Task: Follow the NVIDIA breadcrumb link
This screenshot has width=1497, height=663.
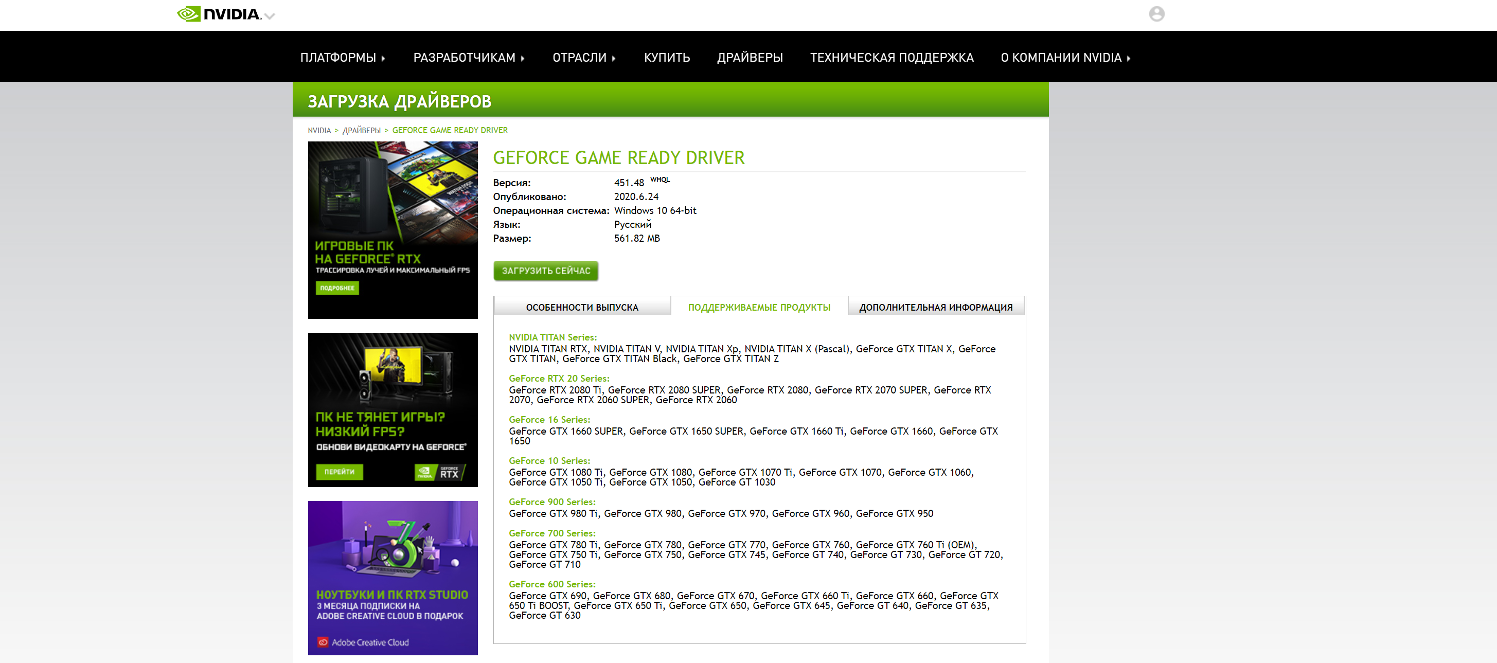Action: pos(319,130)
